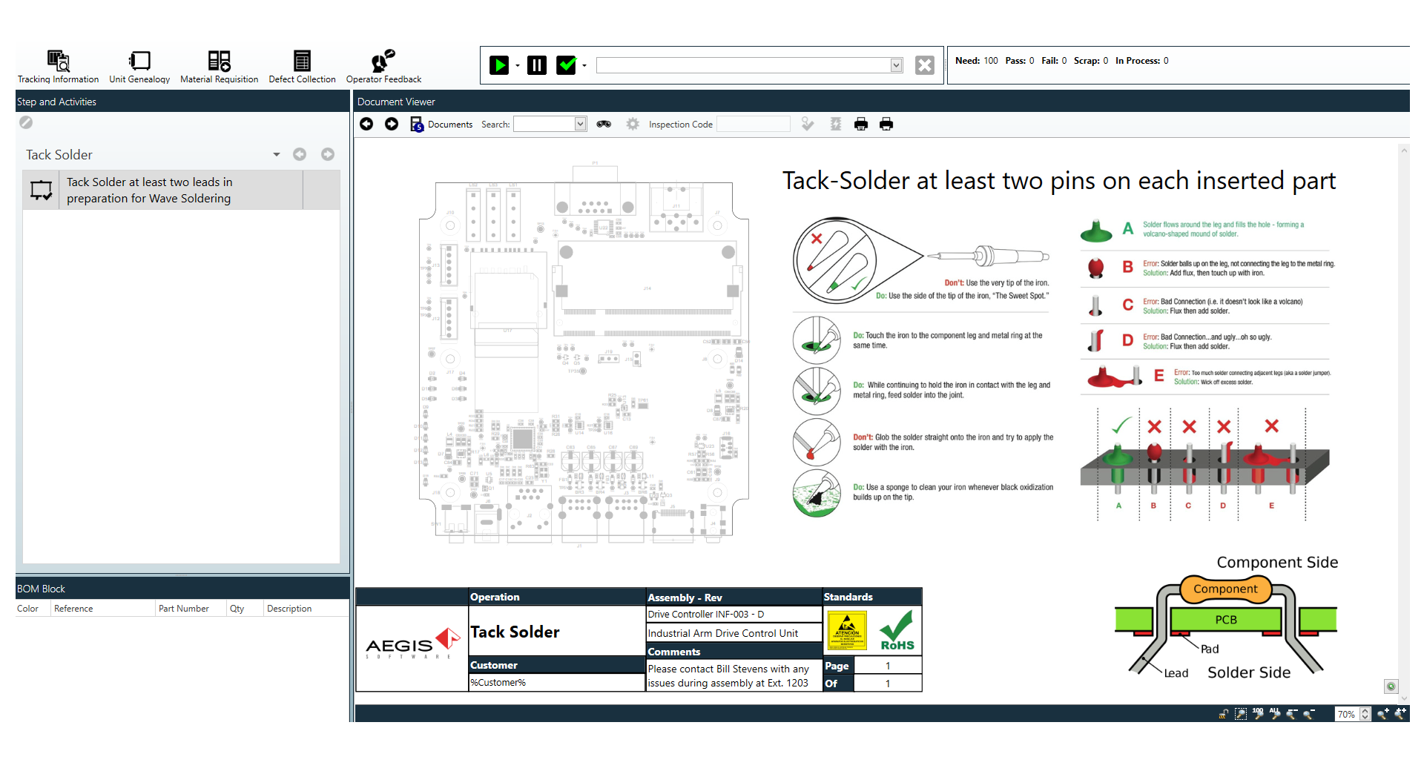Click the edit pencil icon under Step and Activities
Viewport: 1424px width, 771px height.
click(x=26, y=122)
